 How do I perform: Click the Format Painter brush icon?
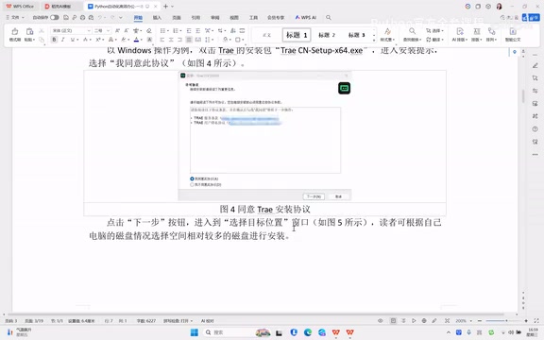coord(15,31)
